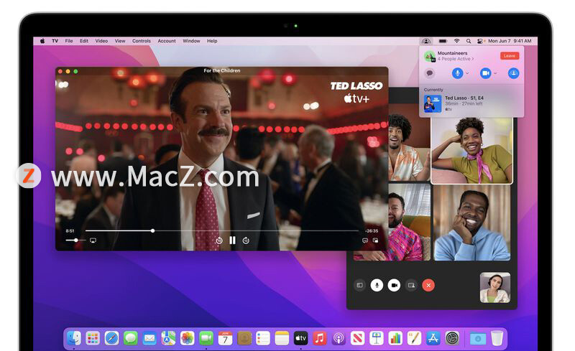575x351 pixels.
Task: Pause the Ted Lasso video
Action: pos(232,240)
